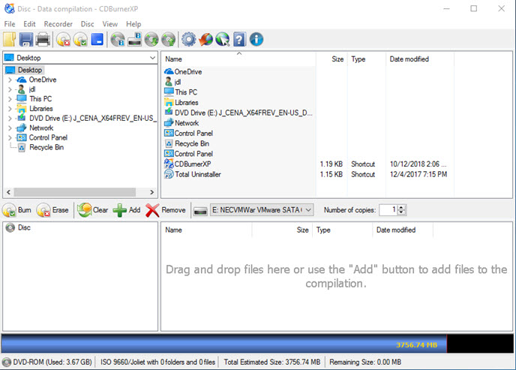516x370 pixels.
Task: Click the blue square toolbar icon
Action: point(97,40)
